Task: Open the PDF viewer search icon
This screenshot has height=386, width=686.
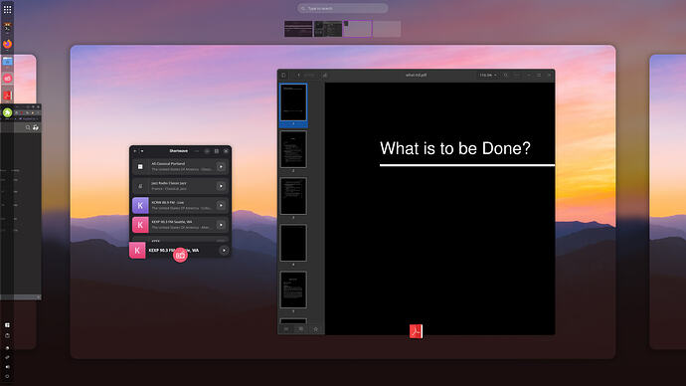Action: tap(506, 76)
